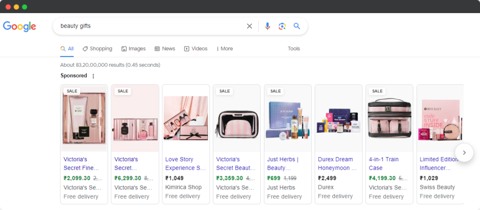Expand the More search options menu
The image size is (480, 210).
225,49
